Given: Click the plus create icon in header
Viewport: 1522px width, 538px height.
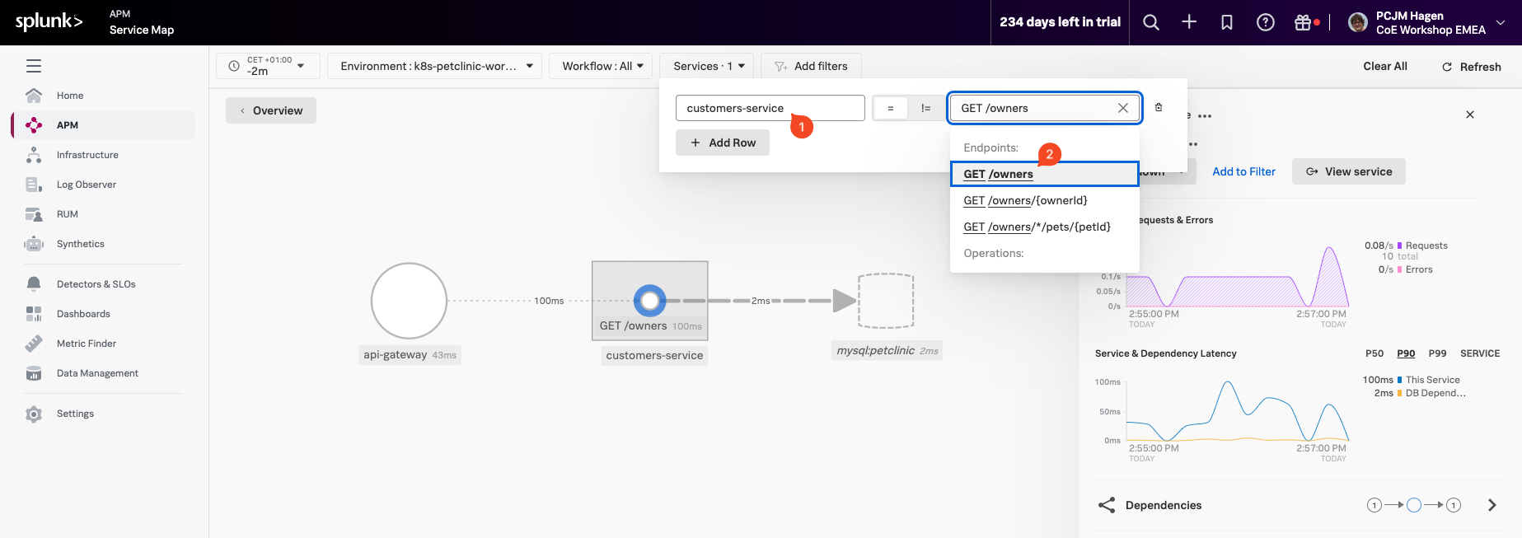Looking at the screenshot, I should (1189, 22).
